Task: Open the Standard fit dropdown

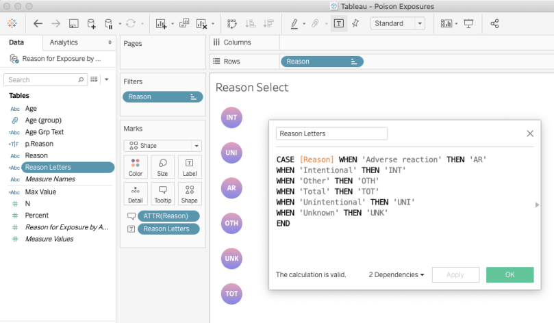Action: click(x=397, y=23)
